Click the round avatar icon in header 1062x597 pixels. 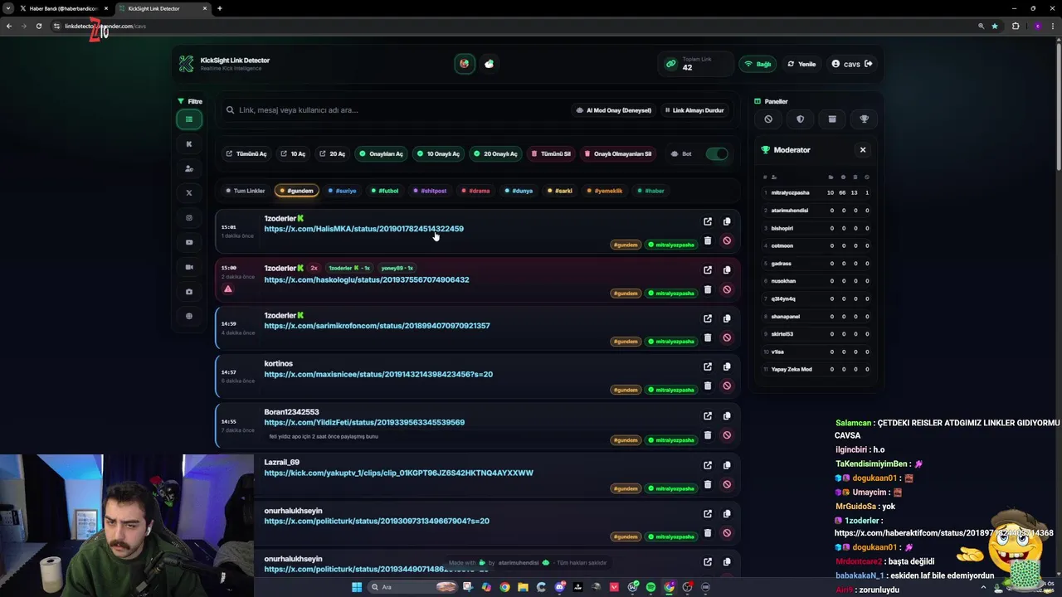pos(465,64)
